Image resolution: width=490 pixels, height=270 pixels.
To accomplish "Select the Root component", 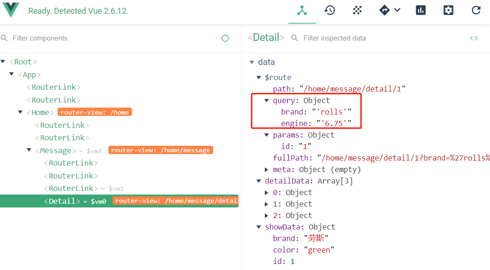I will pos(23,62).
